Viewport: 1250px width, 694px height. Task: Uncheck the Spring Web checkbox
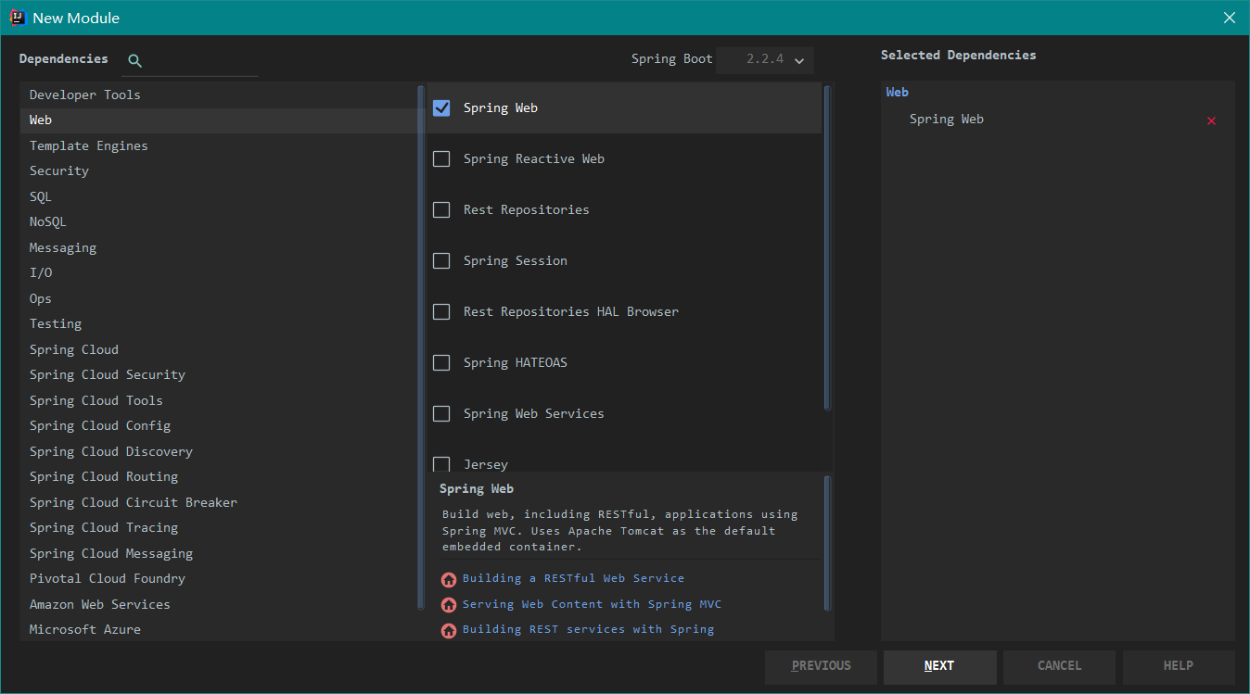pos(441,108)
